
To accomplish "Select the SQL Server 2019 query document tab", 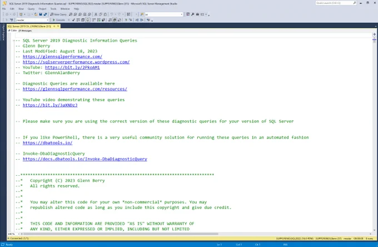I will (29, 26).
